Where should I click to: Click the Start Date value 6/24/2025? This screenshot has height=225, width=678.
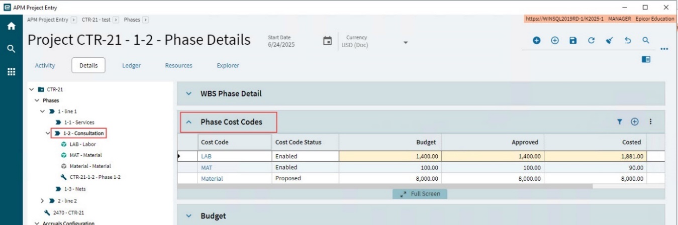point(281,45)
